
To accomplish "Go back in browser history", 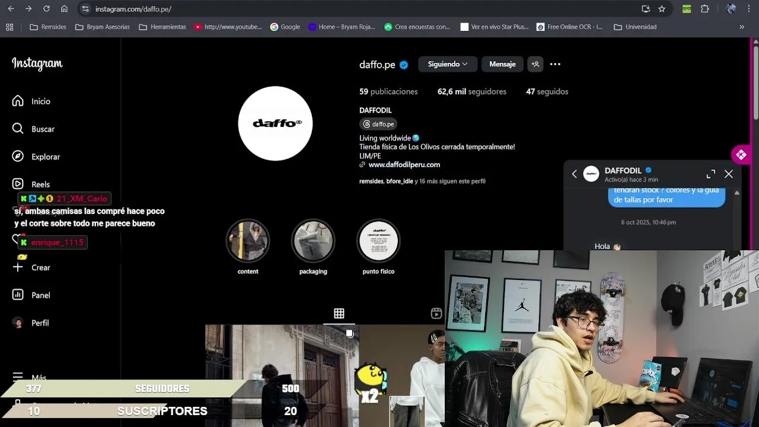I will pyautogui.click(x=11, y=9).
